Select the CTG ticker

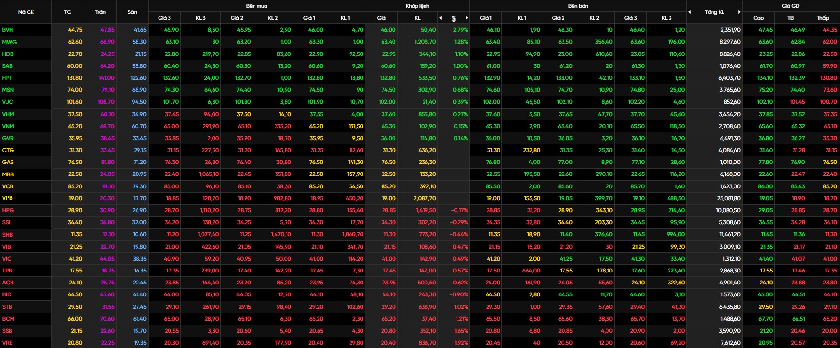point(8,150)
